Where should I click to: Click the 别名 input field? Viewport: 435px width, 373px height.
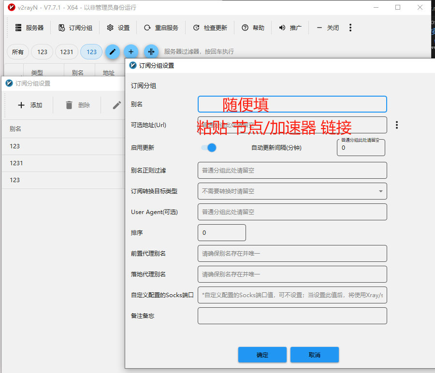pyautogui.click(x=292, y=104)
